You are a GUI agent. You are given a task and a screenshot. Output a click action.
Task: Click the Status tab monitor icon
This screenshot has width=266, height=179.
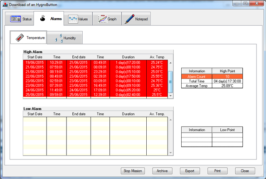[x=15, y=19]
